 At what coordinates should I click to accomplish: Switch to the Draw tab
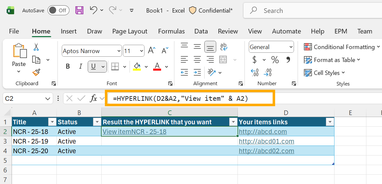95,31
